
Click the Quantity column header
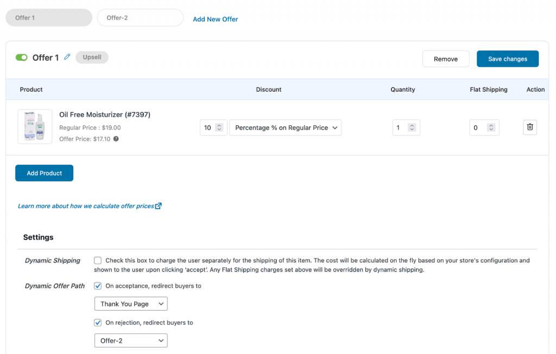pyautogui.click(x=402, y=89)
